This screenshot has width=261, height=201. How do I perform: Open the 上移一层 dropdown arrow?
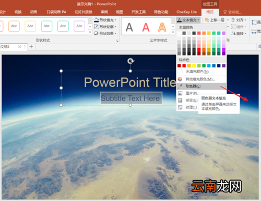point(228,20)
